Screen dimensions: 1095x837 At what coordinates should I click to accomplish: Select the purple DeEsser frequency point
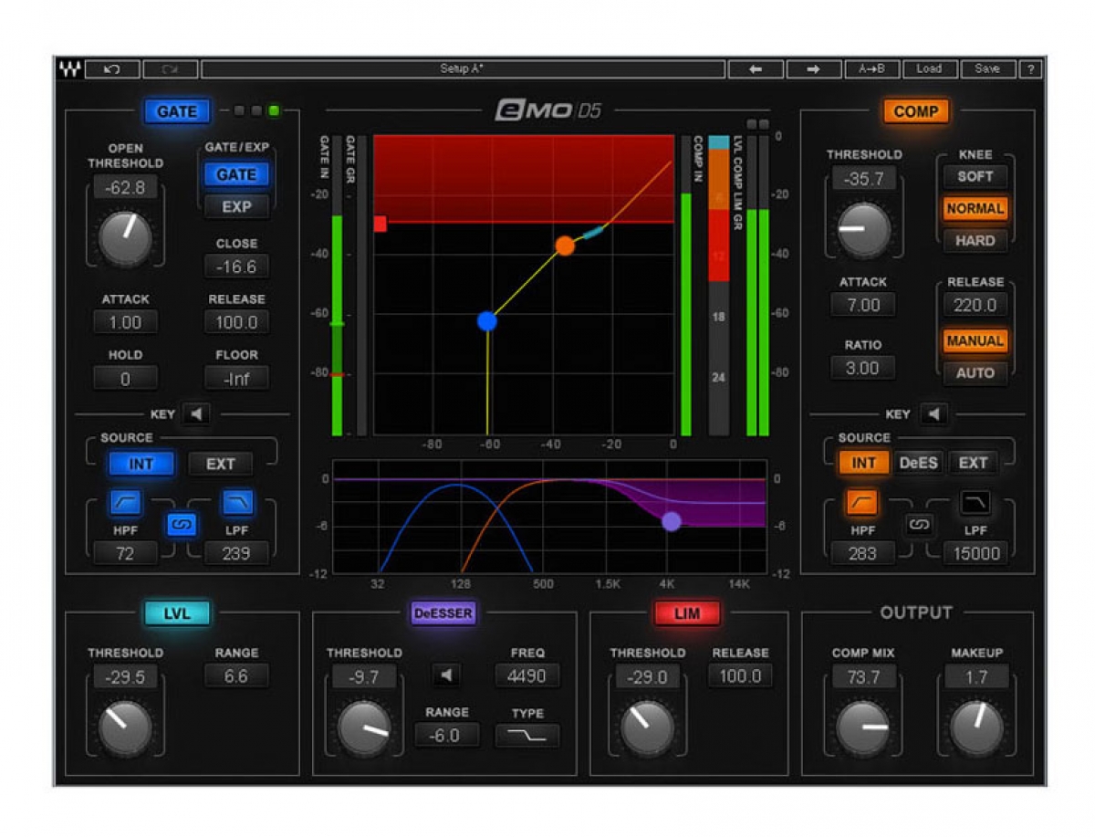[x=672, y=521]
